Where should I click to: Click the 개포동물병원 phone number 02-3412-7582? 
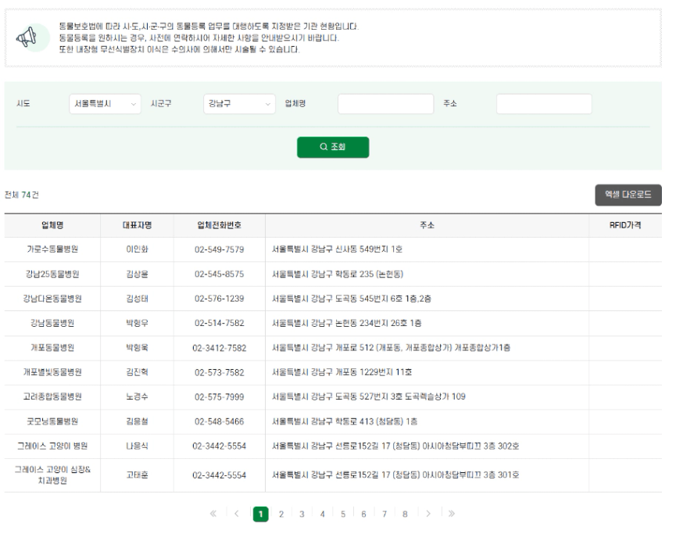click(x=220, y=347)
